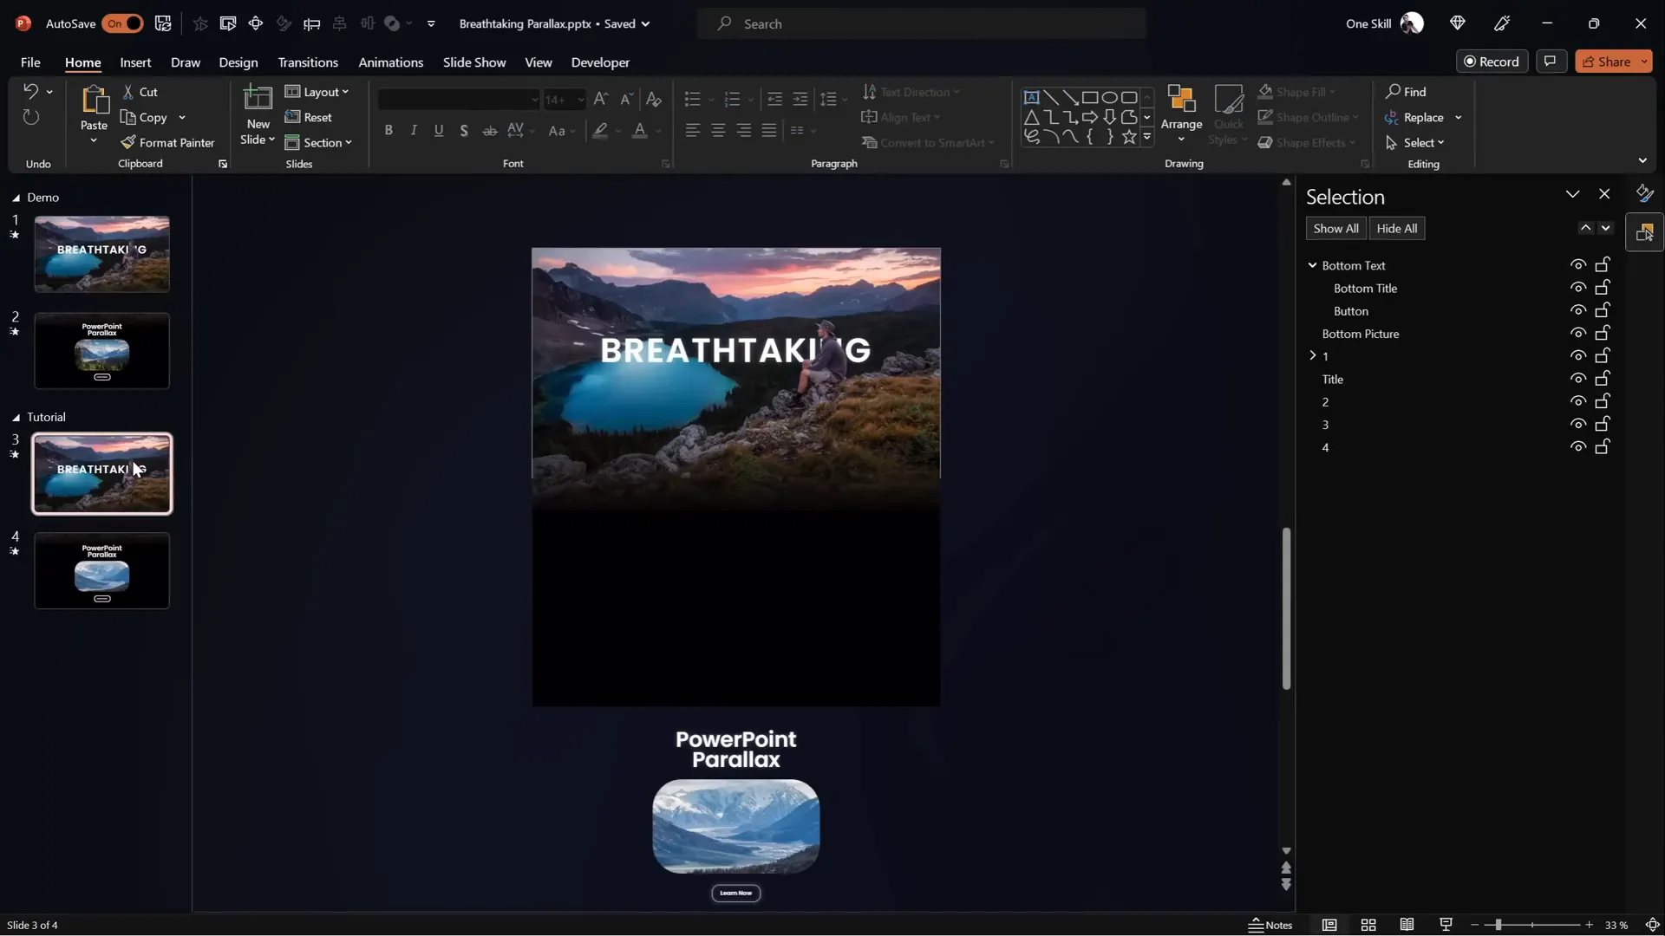Toggle AutoSave switch off
This screenshot has height=936, width=1665.
(x=122, y=23)
